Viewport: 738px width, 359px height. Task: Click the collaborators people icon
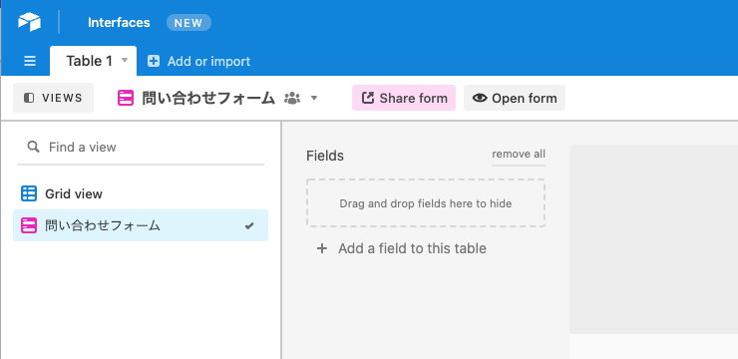pyautogui.click(x=292, y=98)
